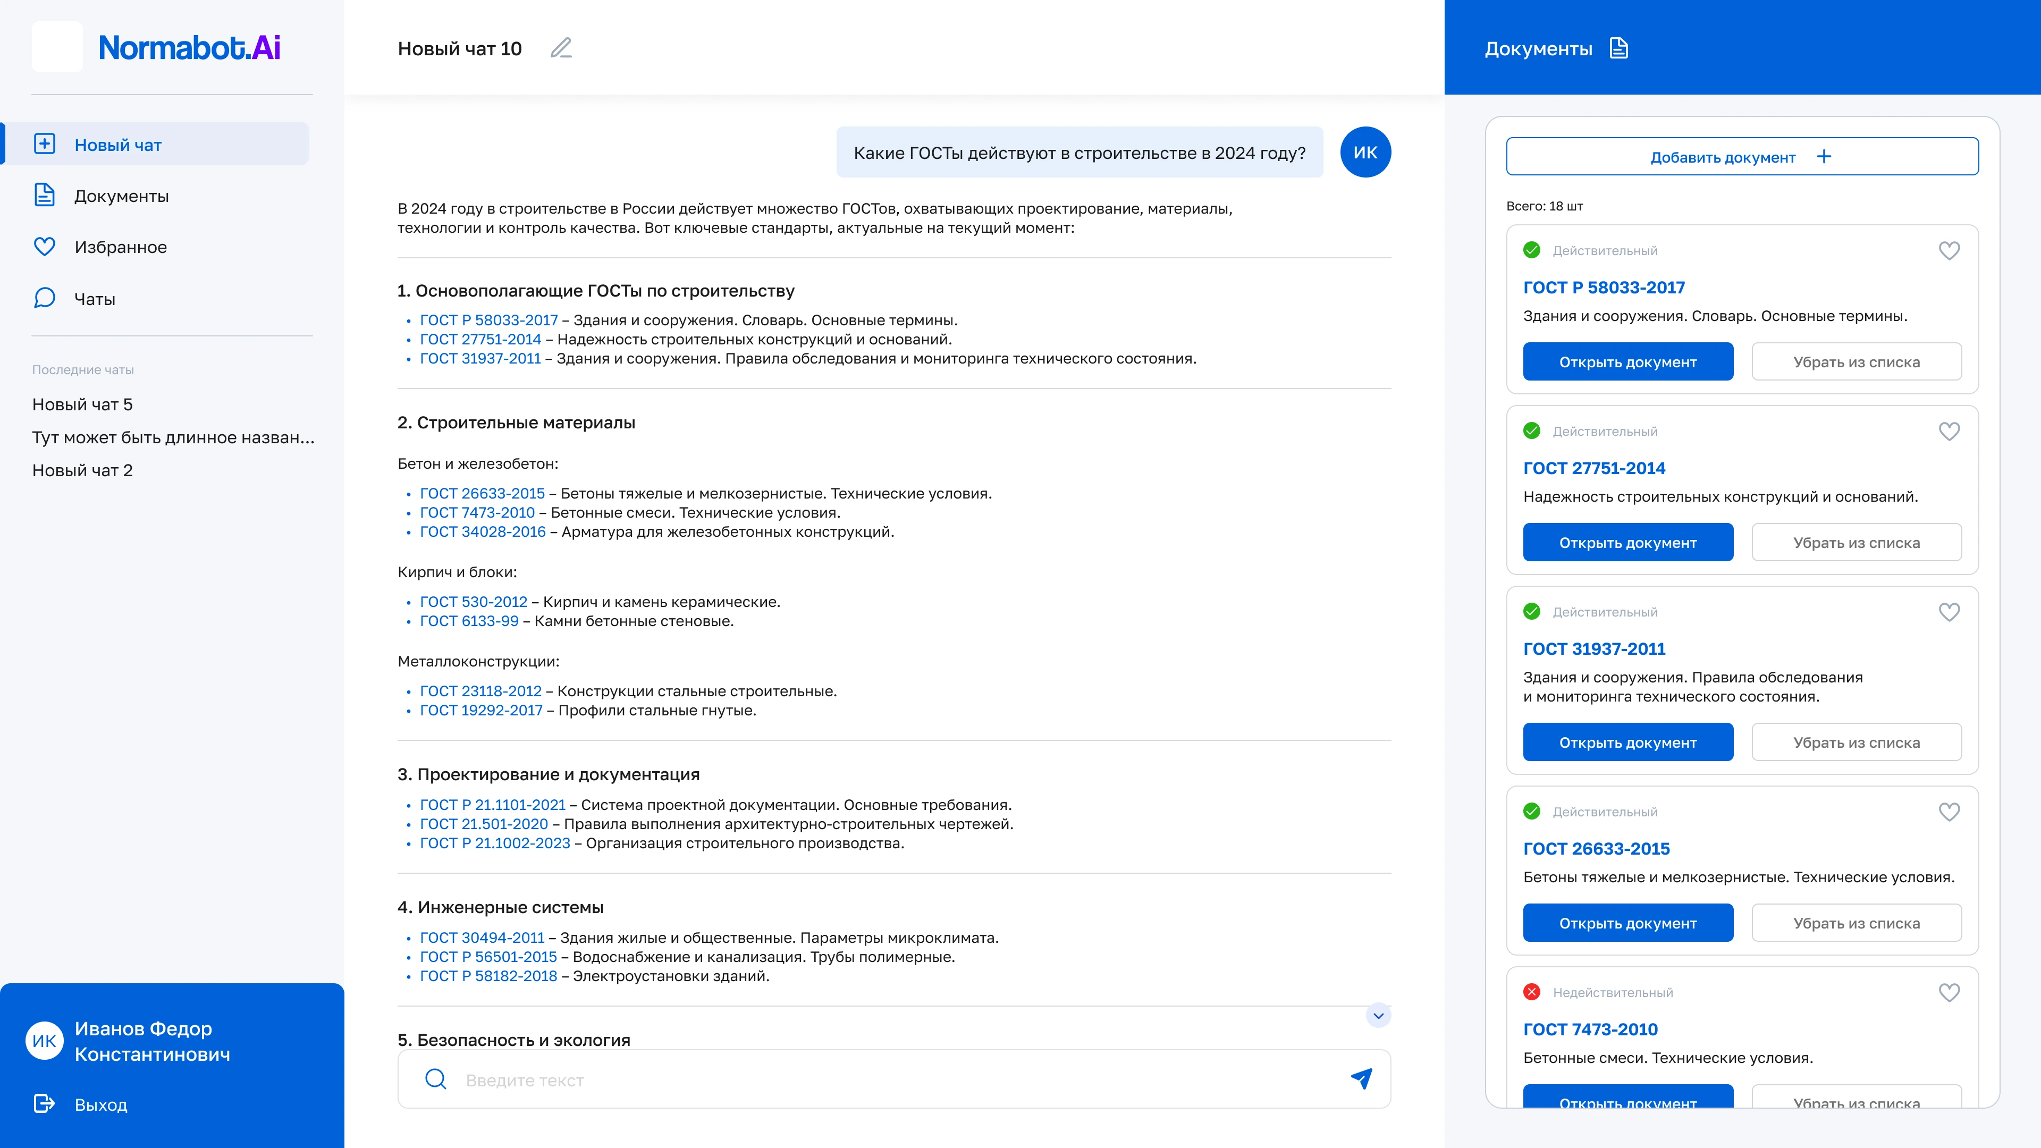Screen dimensions: 2041x1148
Task: Click ГОСТ Р 21.1002-2023 link
Action: tap(494, 843)
